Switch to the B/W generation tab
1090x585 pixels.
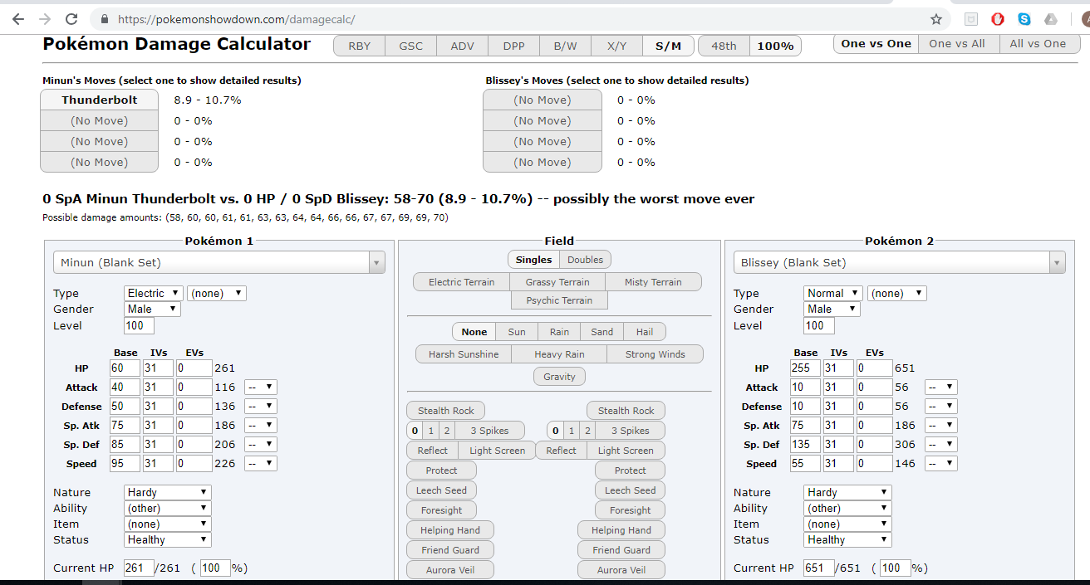566,46
